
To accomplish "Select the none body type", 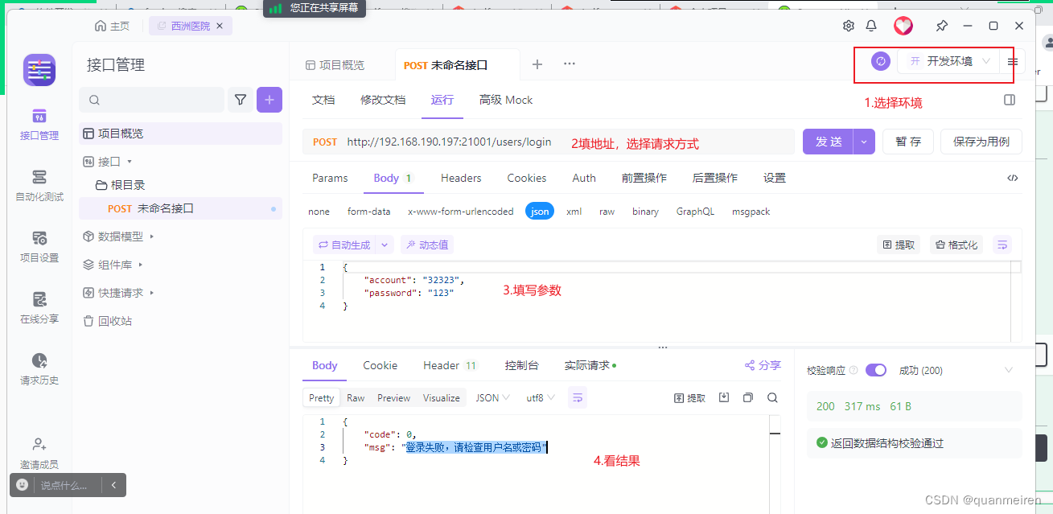I will [x=319, y=212].
